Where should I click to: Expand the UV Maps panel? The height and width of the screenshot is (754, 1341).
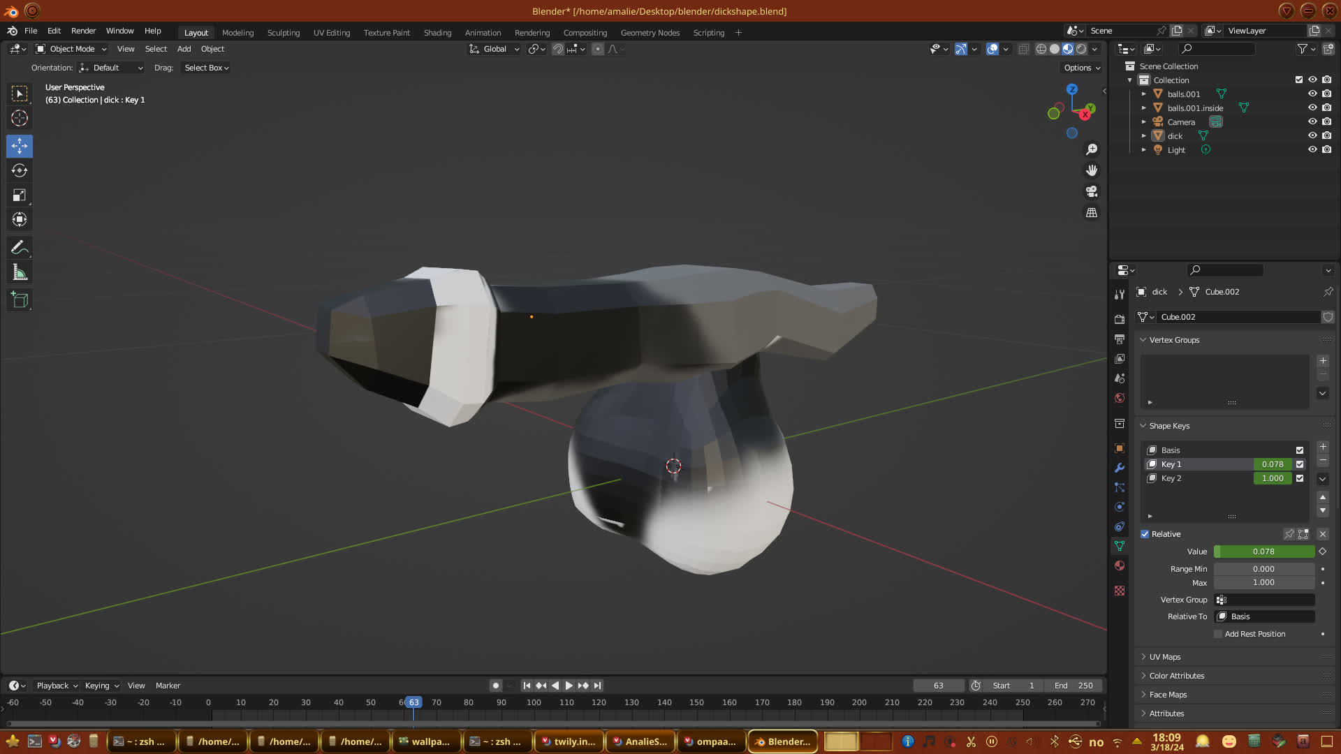click(1164, 657)
